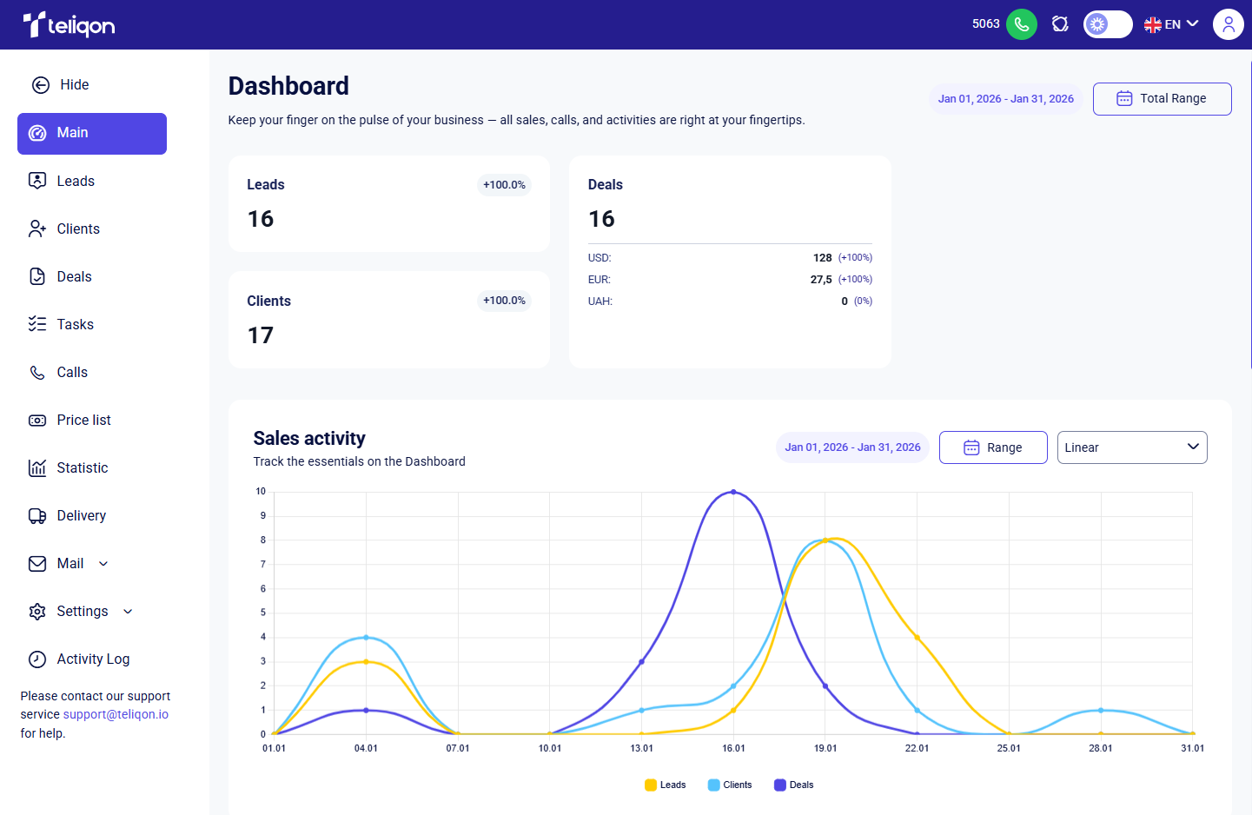Click the Delivery truck icon

click(x=37, y=516)
